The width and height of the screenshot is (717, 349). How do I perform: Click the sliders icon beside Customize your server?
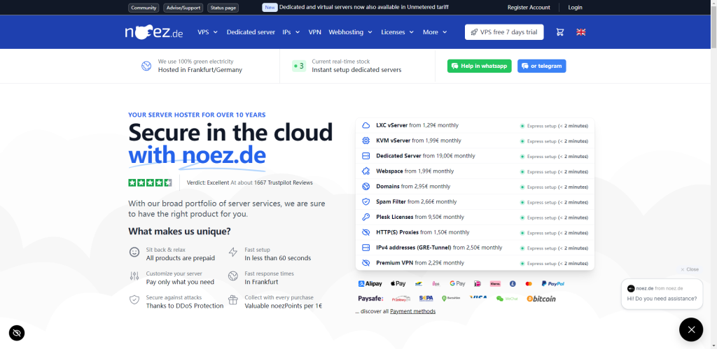coord(134,276)
